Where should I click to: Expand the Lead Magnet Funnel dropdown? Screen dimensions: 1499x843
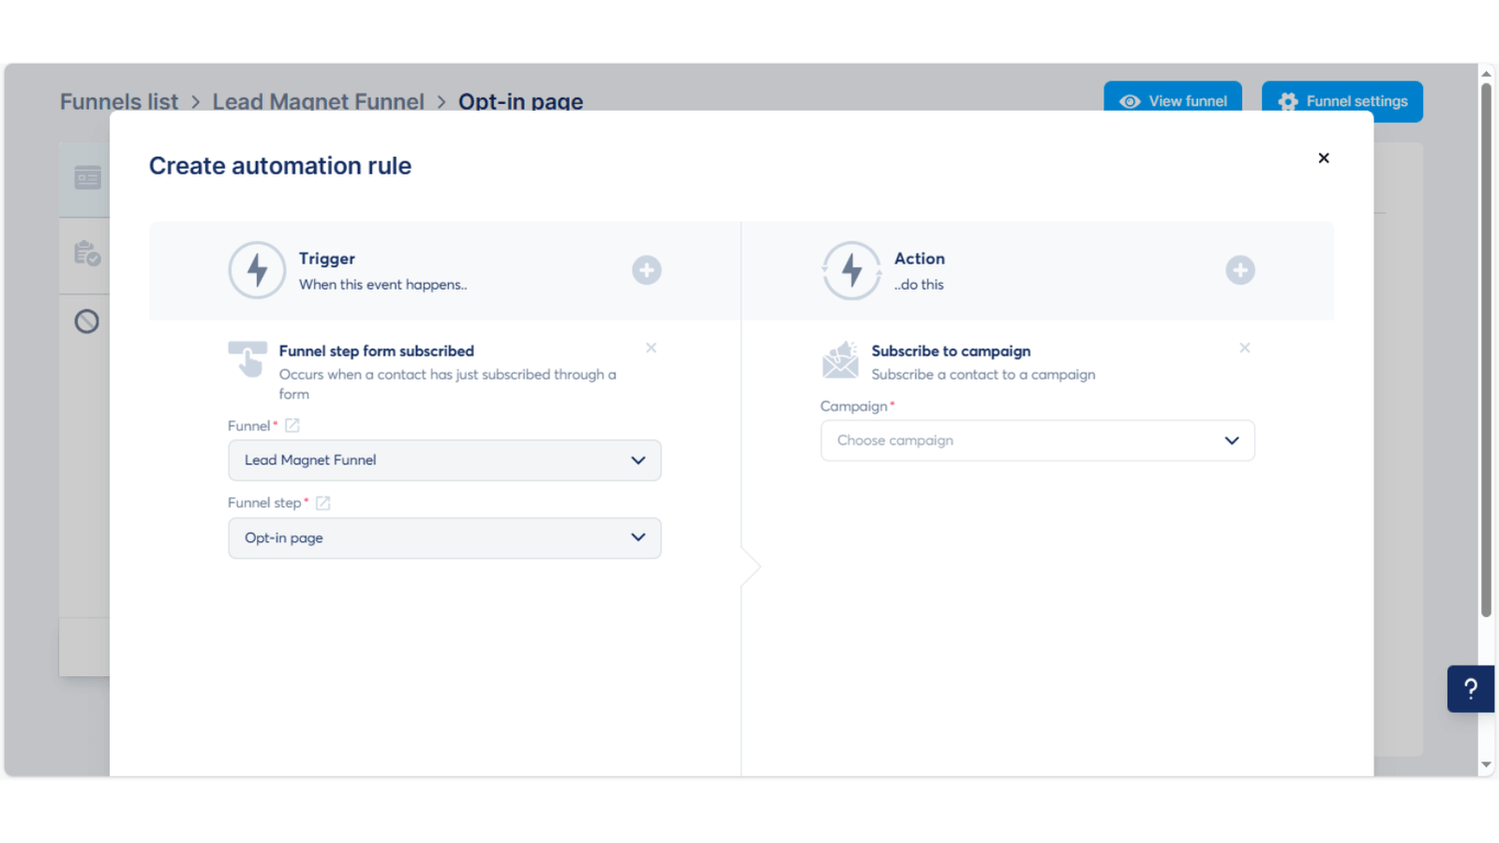tap(444, 460)
